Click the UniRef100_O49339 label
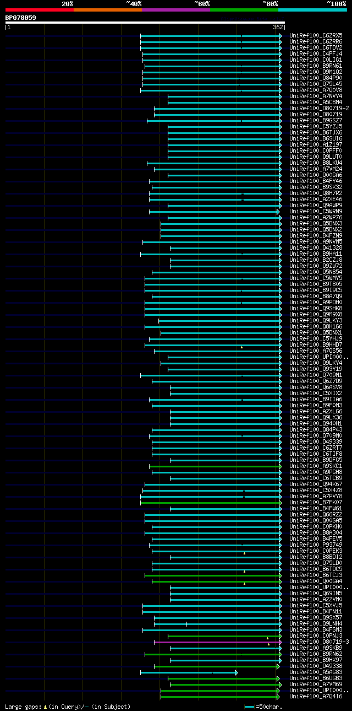The width and height of the screenshot is (352, 711). [316, 441]
